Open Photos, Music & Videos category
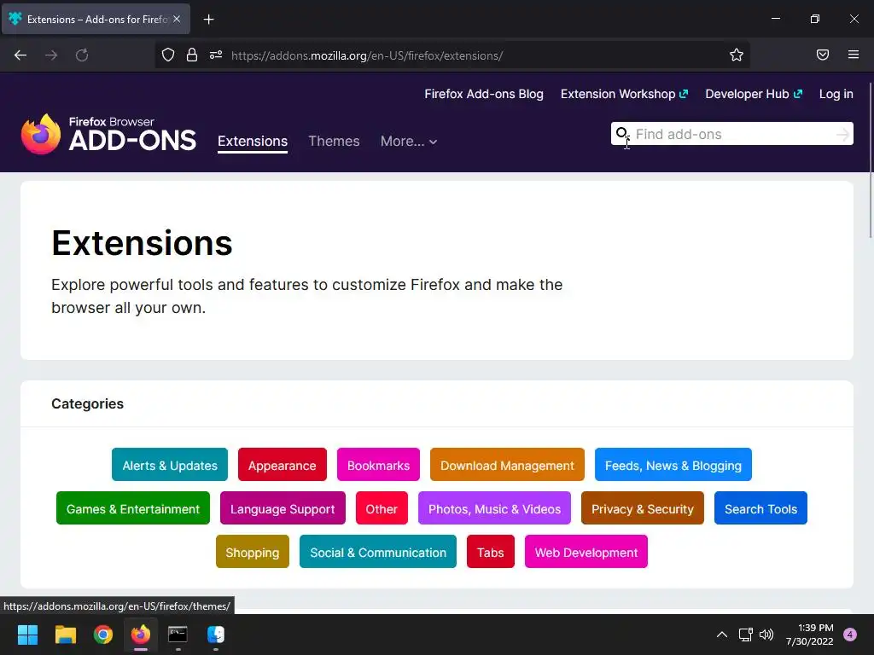874x655 pixels. (494, 508)
